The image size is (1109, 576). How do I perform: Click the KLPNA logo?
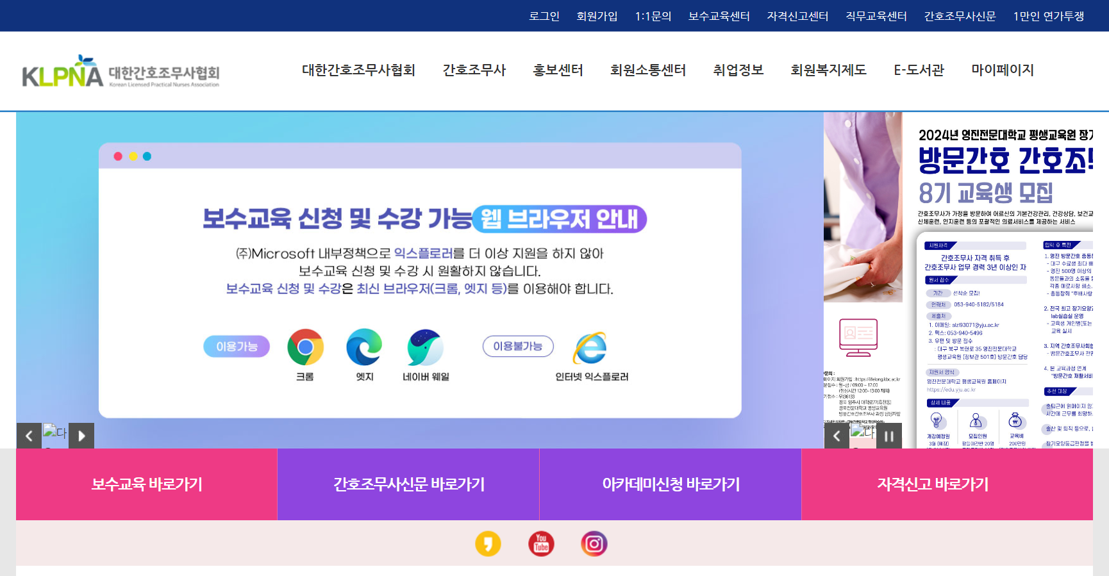tap(121, 71)
